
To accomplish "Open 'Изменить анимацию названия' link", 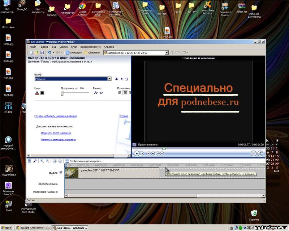I will [58, 139].
